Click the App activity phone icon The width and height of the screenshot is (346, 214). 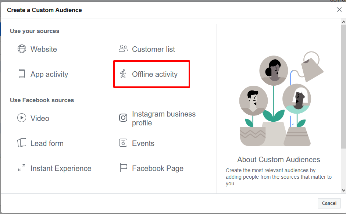pyautogui.click(x=22, y=74)
